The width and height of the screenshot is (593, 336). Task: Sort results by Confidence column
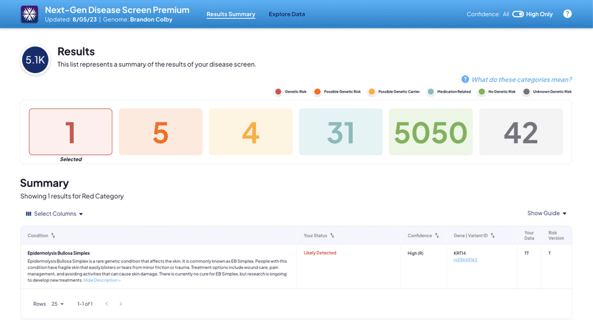pos(435,236)
